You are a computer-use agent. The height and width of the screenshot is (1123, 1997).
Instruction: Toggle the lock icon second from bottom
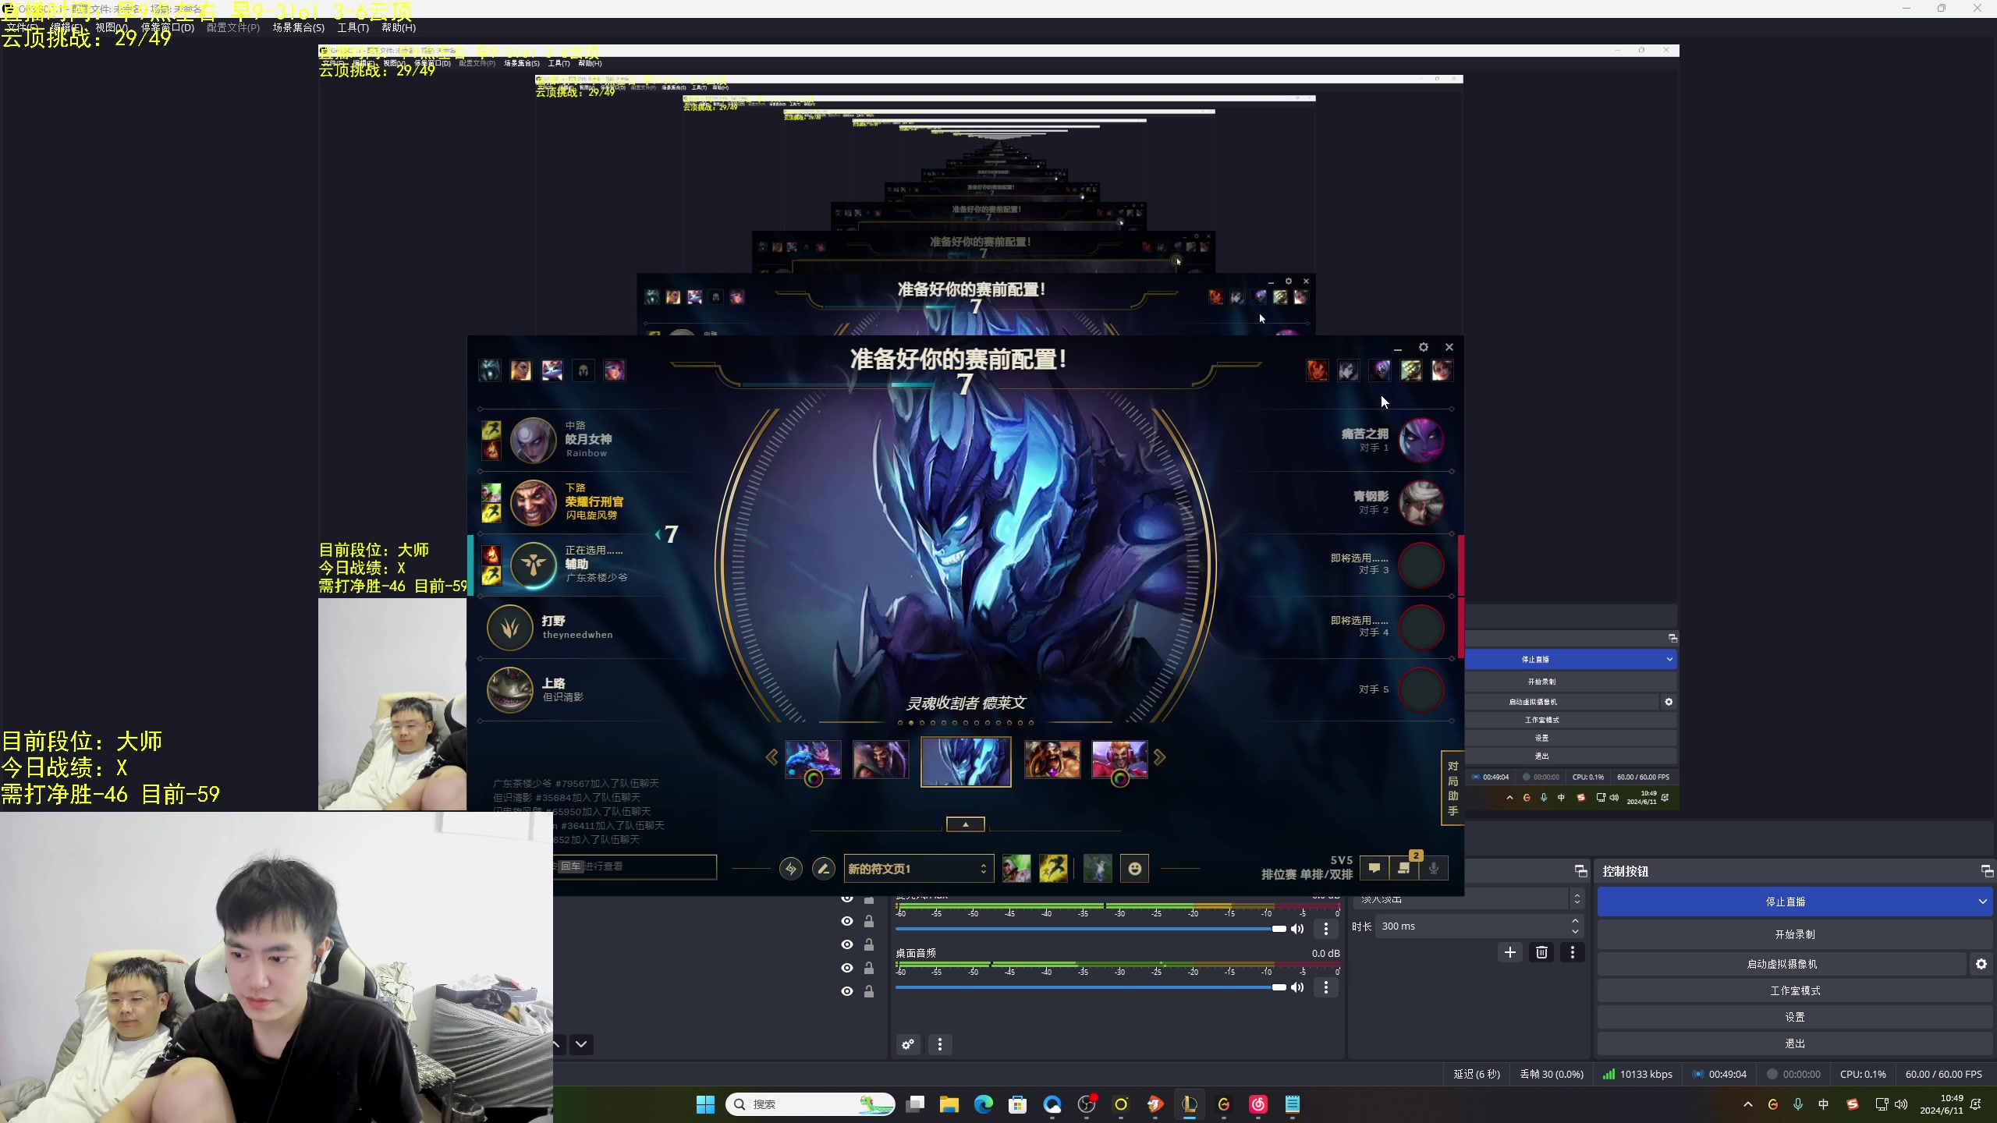(x=869, y=968)
